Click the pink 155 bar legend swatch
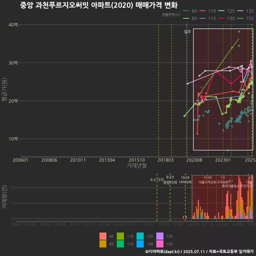The height and width of the screenshot is (256, 256). coord(160,244)
